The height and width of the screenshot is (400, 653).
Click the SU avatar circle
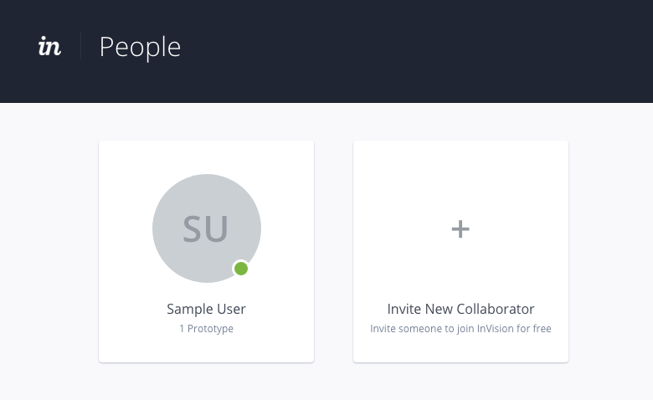click(x=206, y=228)
